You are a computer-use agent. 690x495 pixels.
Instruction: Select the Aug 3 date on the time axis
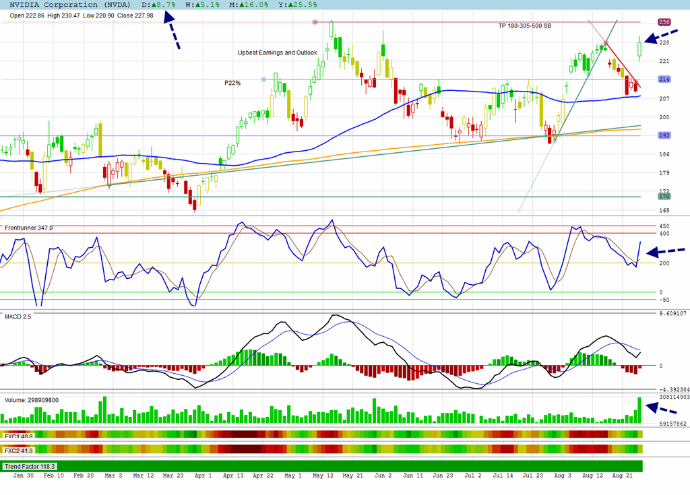pos(563,475)
